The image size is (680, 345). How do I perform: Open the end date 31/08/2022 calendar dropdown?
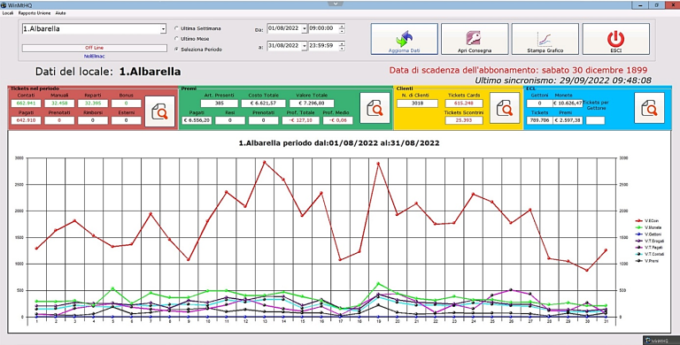(305, 45)
